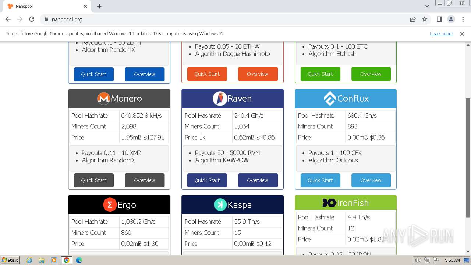Click the network tray icon

427,260
